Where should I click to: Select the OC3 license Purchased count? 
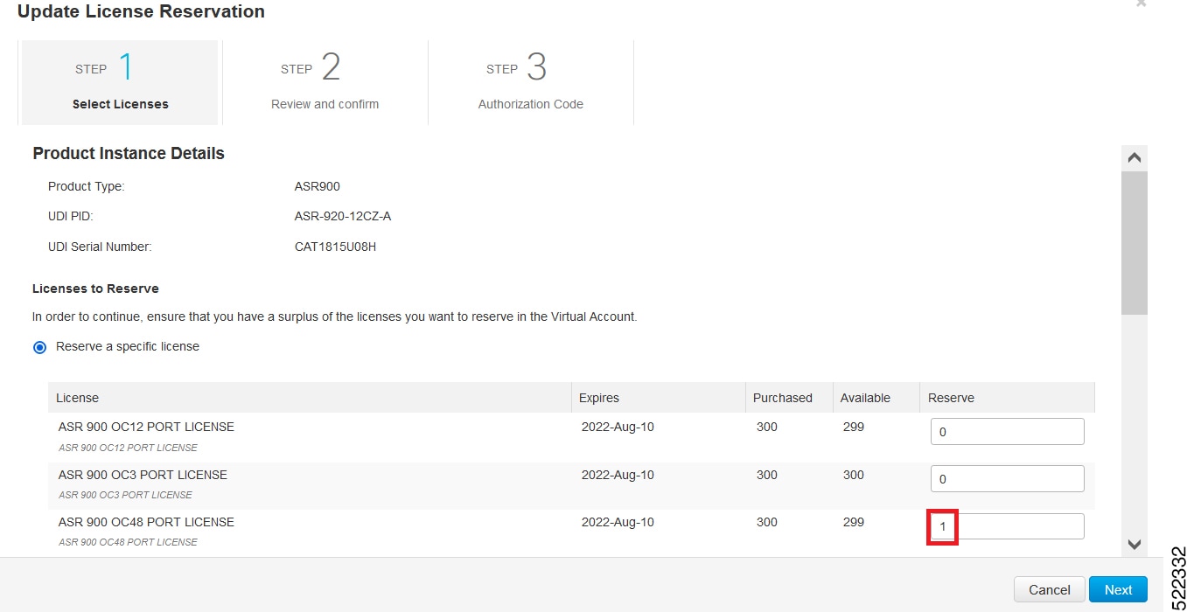(x=767, y=475)
